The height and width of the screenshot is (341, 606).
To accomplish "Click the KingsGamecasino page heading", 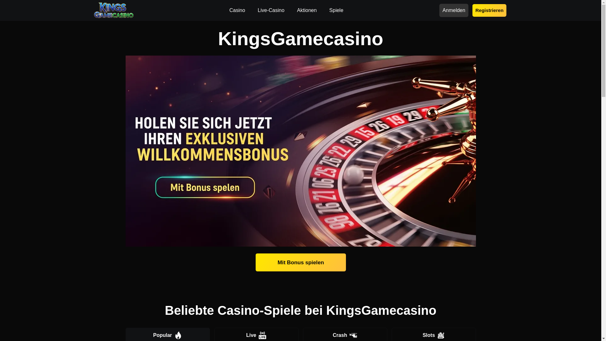I will [x=300, y=39].
